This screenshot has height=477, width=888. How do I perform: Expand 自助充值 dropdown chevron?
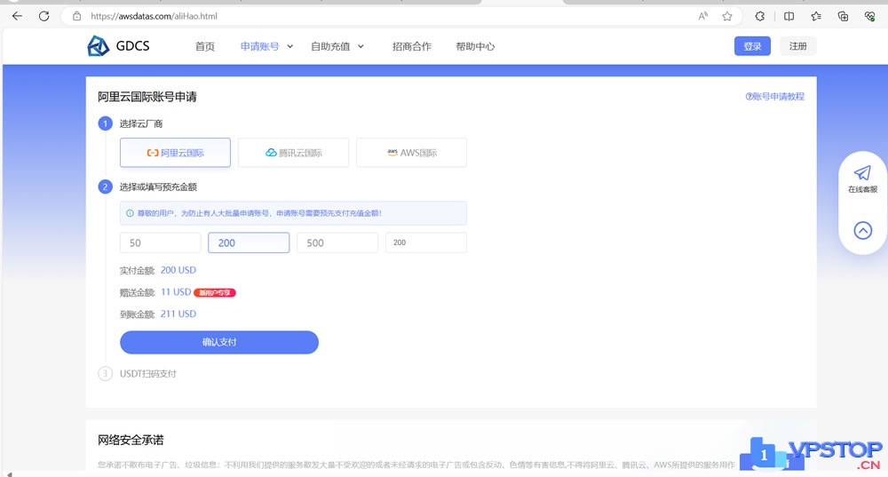[361, 46]
